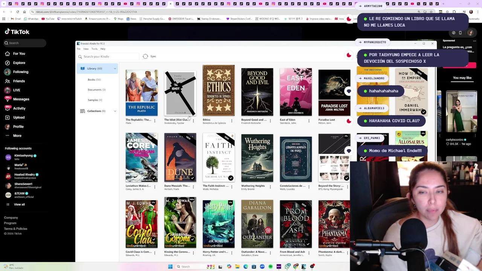This screenshot has width=482, height=271.
Task: Open options menu for The Idiot book
Action: (193, 121)
